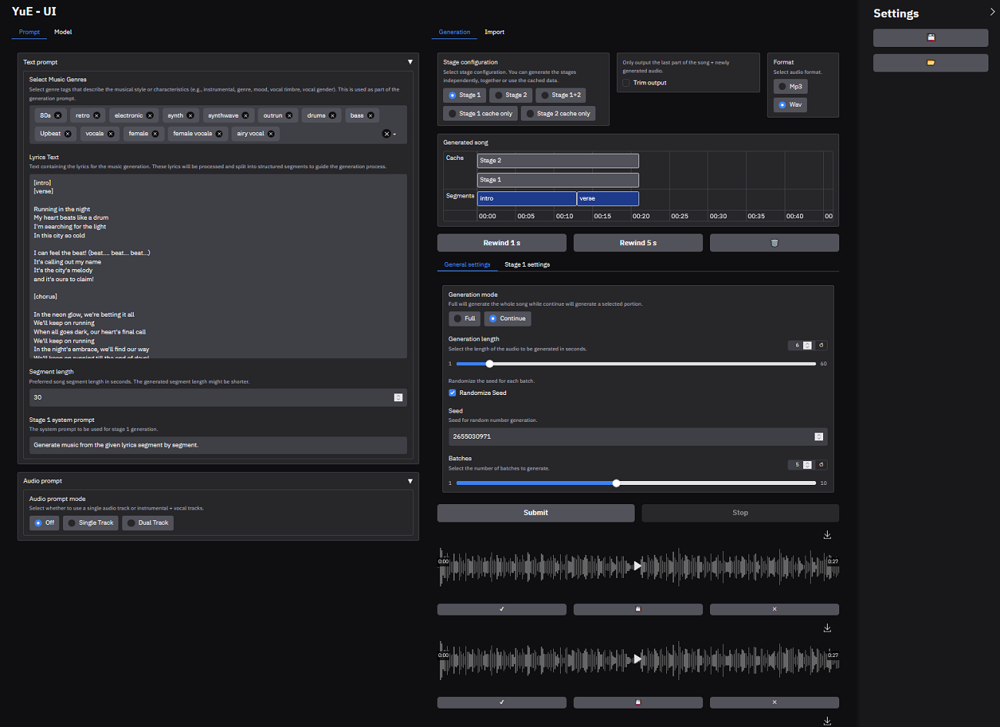The height and width of the screenshot is (727, 1000).
Task: Click the Rewind 1 s button
Action: pos(502,243)
